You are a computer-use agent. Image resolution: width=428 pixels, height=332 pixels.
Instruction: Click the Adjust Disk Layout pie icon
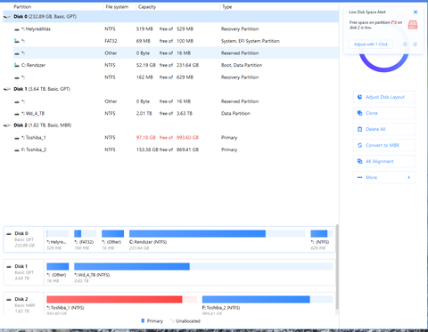click(359, 97)
